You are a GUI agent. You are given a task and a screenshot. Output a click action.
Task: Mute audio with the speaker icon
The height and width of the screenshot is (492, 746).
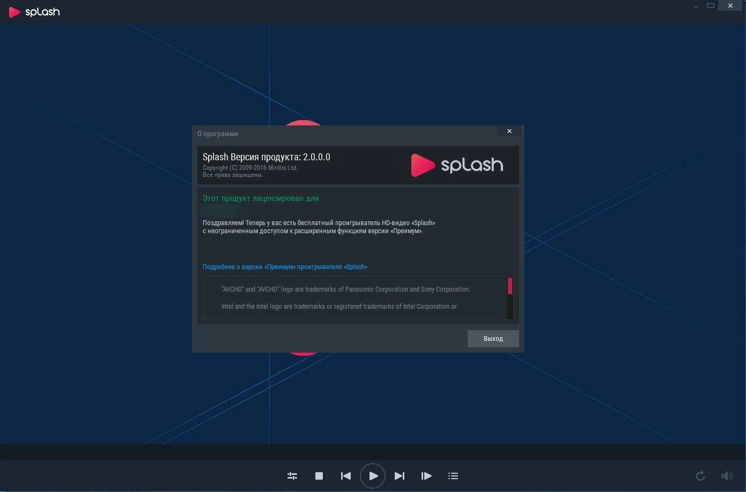pos(727,476)
